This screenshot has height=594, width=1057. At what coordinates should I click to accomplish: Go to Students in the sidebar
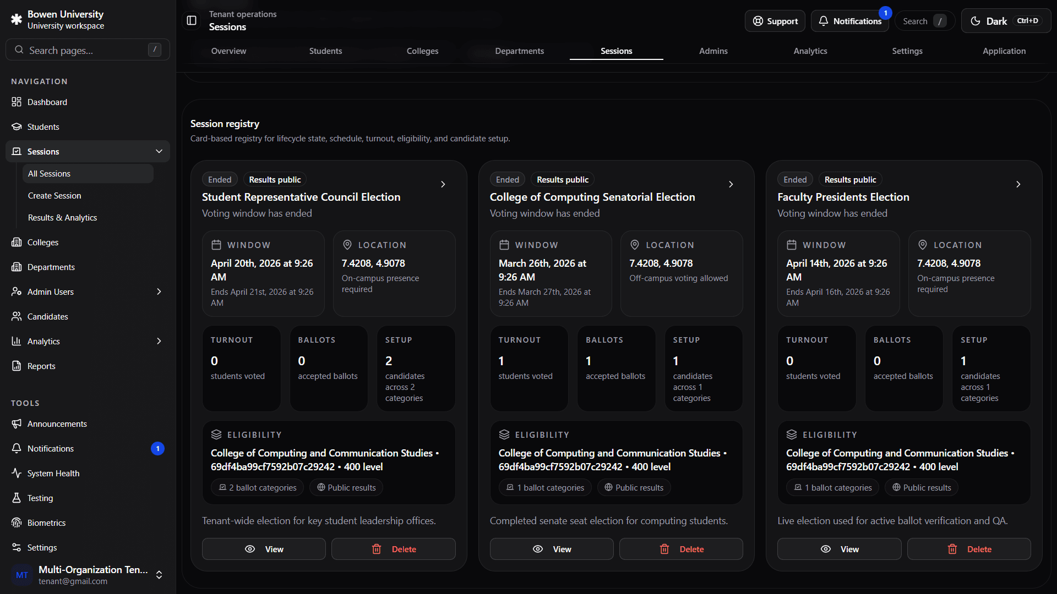pos(88,127)
